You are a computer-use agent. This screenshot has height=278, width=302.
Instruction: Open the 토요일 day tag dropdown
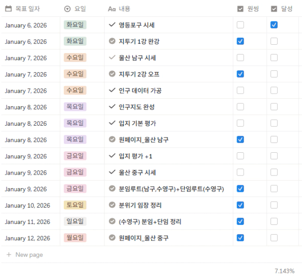click(x=75, y=205)
